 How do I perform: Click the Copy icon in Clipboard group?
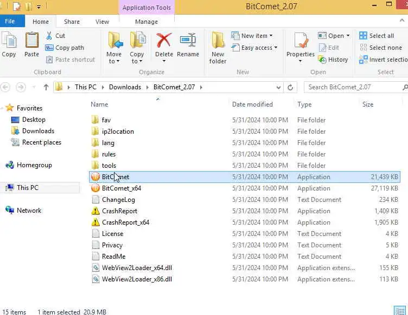pyautogui.click(x=9, y=44)
